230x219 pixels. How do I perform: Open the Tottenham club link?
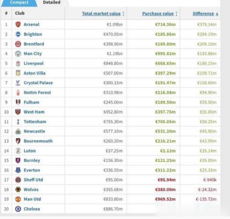(35, 122)
